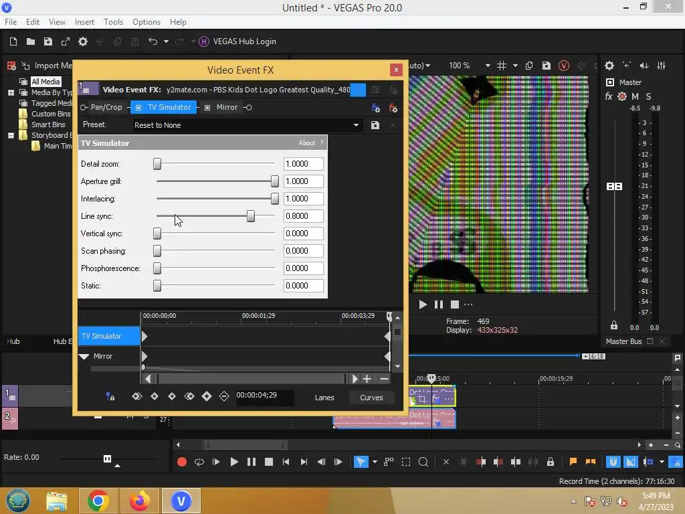Select TV Simulator keyframe lane
This screenshot has width=685, height=514.
pos(109,336)
